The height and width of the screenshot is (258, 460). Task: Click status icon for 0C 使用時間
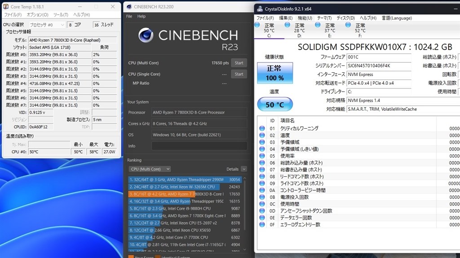[262, 204]
